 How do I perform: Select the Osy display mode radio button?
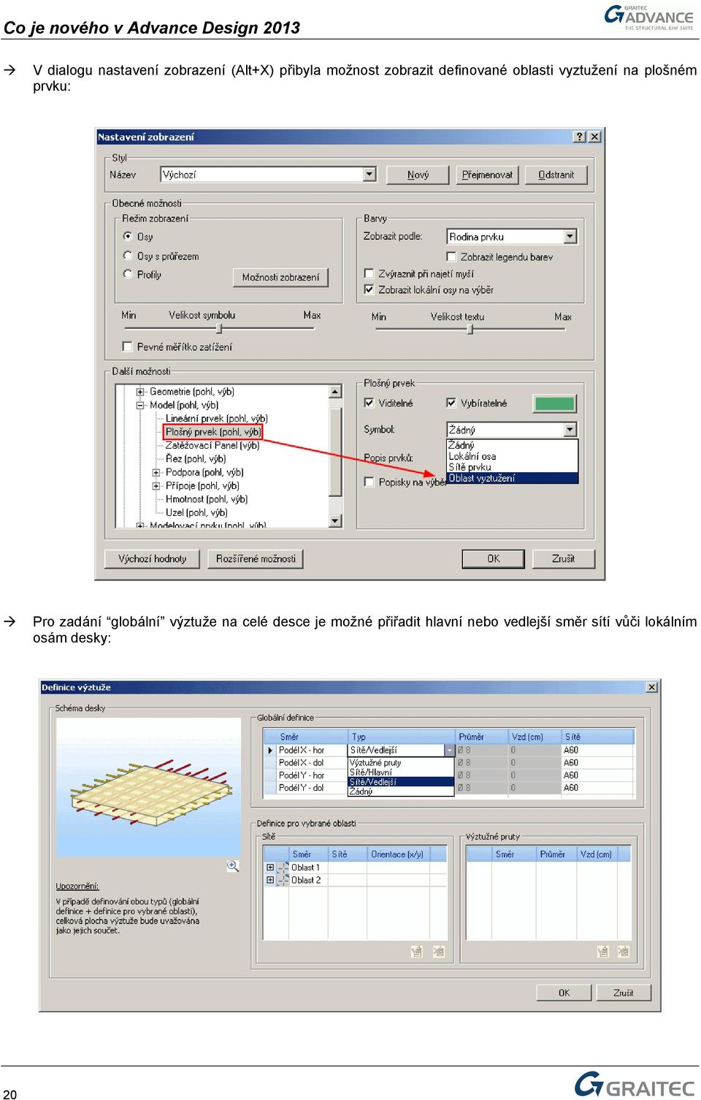(x=128, y=236)
